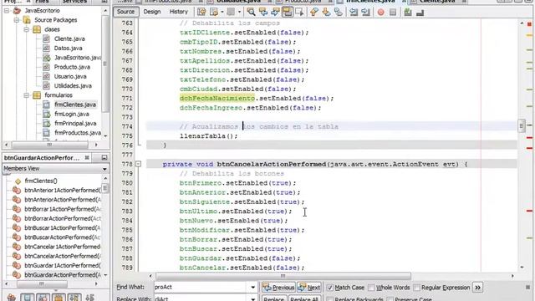Click the sort members icon at Navigator bottom
Image resolution: width=535 pixels, height=301 pixels.
(89, 298)
